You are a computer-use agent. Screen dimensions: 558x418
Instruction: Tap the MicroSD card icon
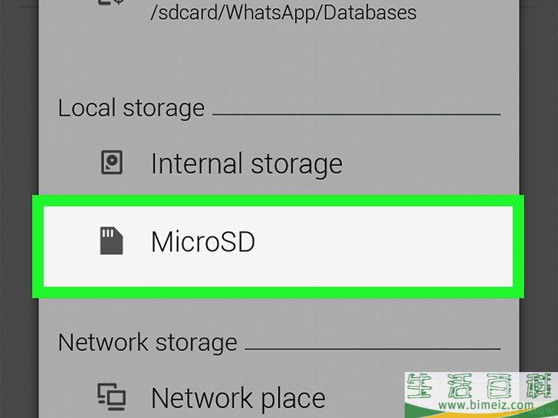(x=111, y=240)
